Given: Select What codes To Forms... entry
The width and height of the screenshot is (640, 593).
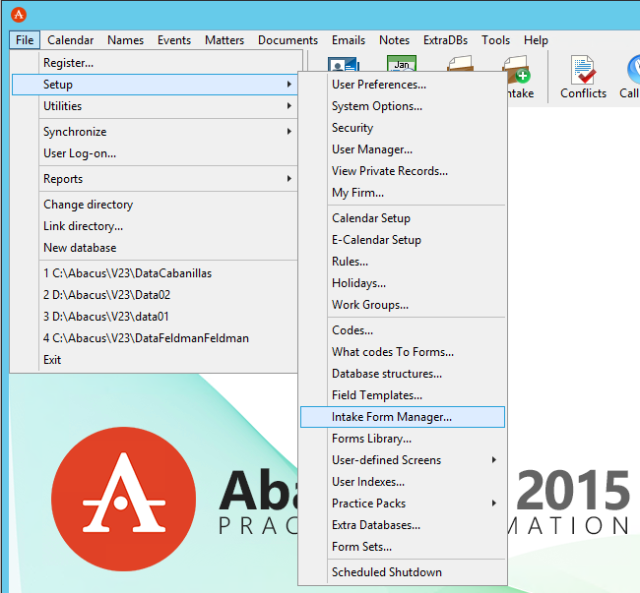Looking at the screenshot, I should pos(403,352).
